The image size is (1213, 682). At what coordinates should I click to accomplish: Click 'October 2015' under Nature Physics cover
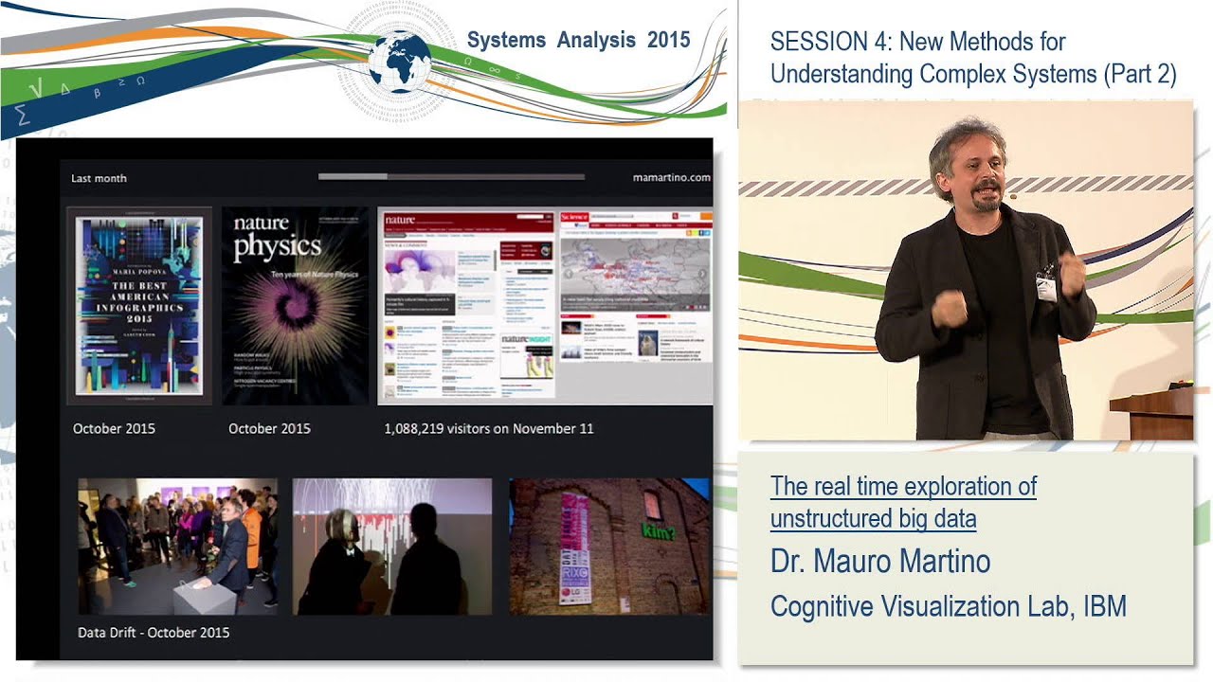coord(269,428)
